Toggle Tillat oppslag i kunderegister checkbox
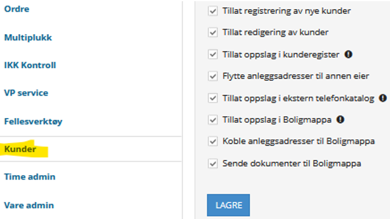Viewport: 390px width, 219px height. point(213,54)
